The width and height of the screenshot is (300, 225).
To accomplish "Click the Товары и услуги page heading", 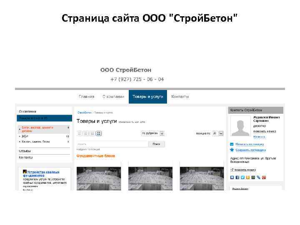I will point(97,121).
